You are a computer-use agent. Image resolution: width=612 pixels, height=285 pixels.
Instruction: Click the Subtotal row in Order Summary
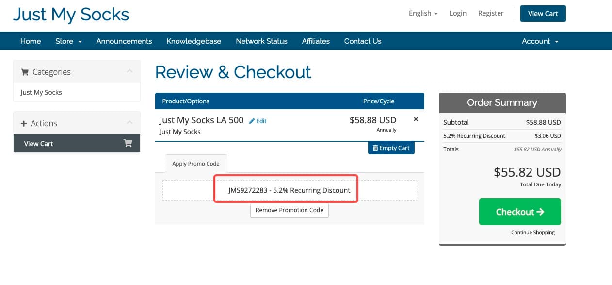pos(502,122)
